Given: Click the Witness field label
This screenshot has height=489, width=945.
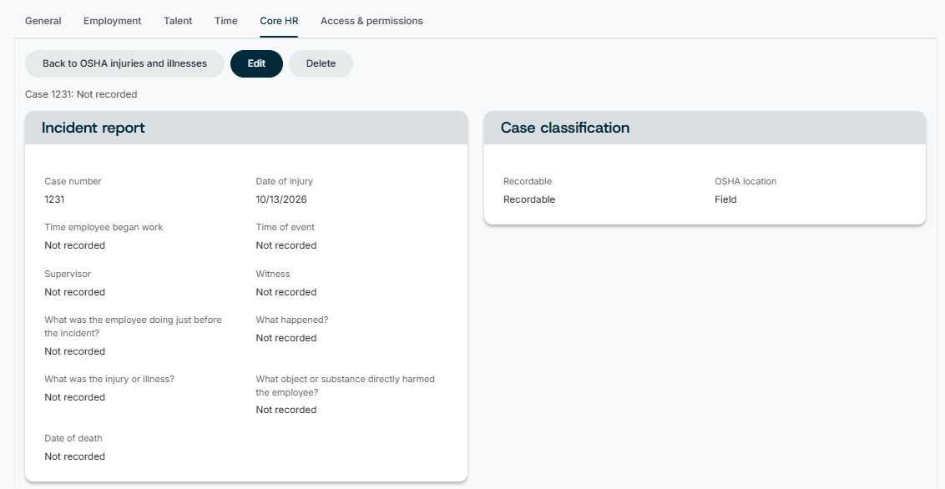Looking at the screenshot, I should [x=273, y=274].
